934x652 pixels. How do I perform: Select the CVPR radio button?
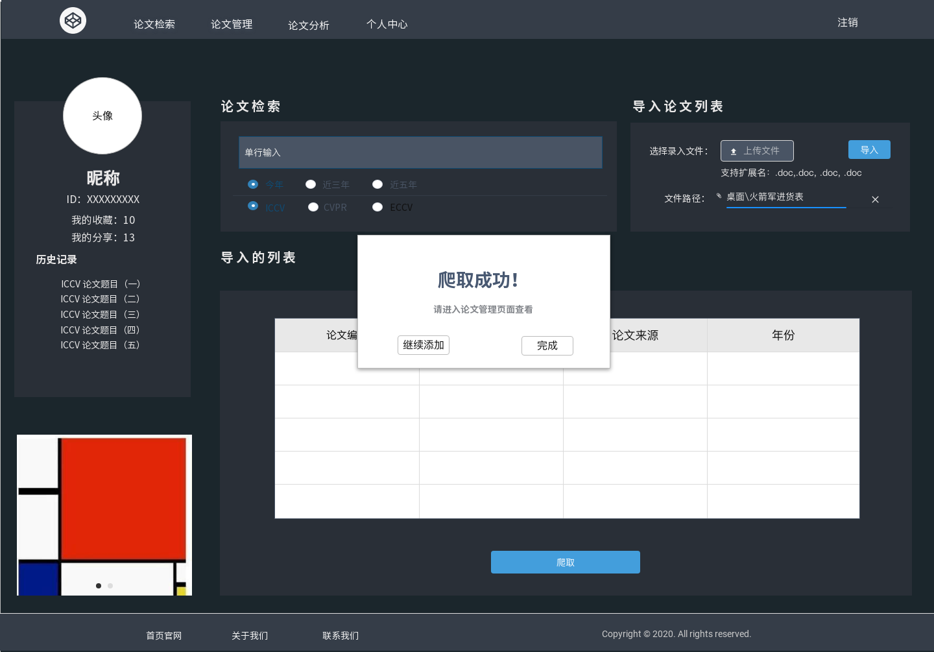pos(313,207)
